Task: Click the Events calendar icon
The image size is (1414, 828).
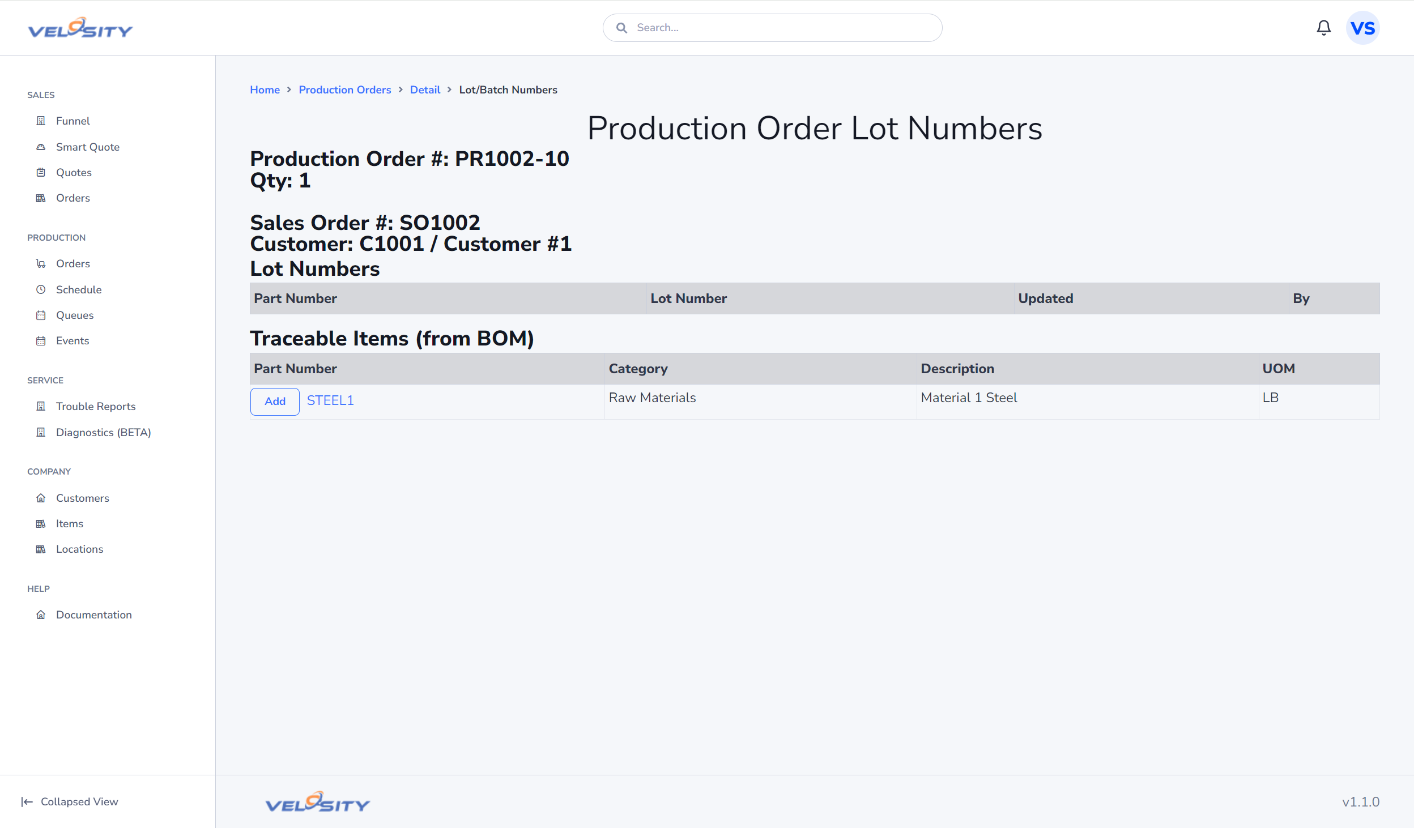Action: pos(41,340)
